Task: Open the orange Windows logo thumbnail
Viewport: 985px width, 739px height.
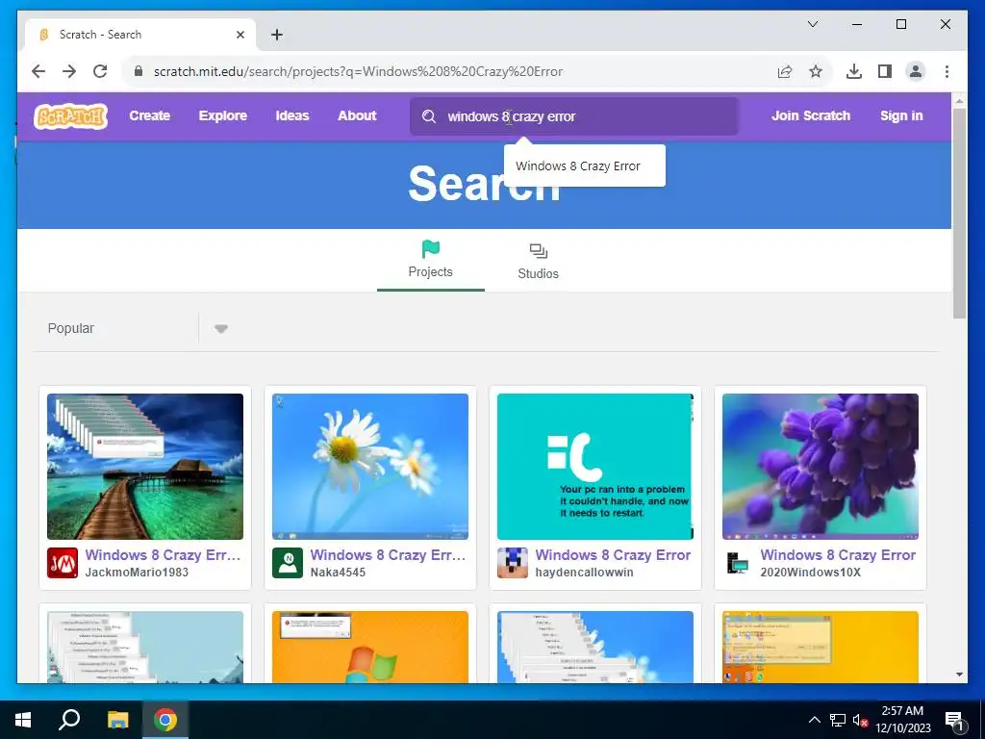Action: (370, 647)
